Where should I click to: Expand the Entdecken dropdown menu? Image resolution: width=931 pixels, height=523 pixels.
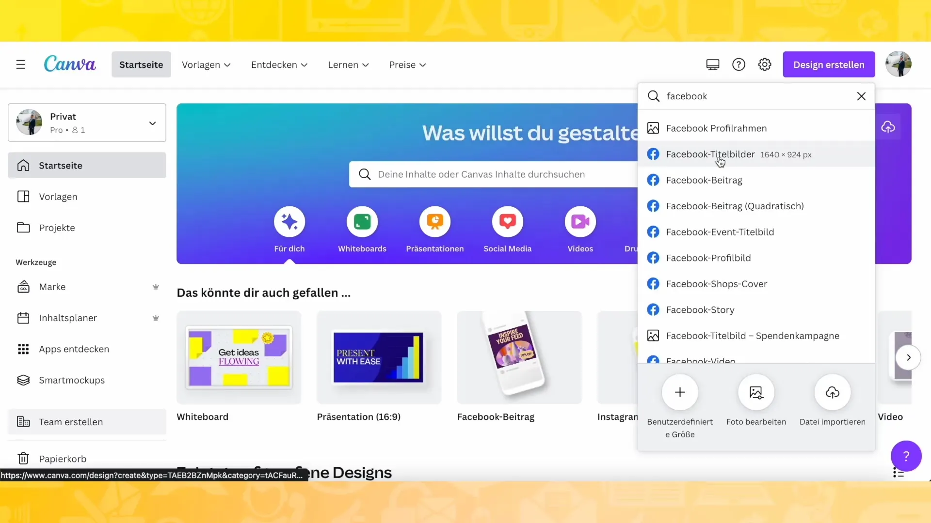click(279, 64)
